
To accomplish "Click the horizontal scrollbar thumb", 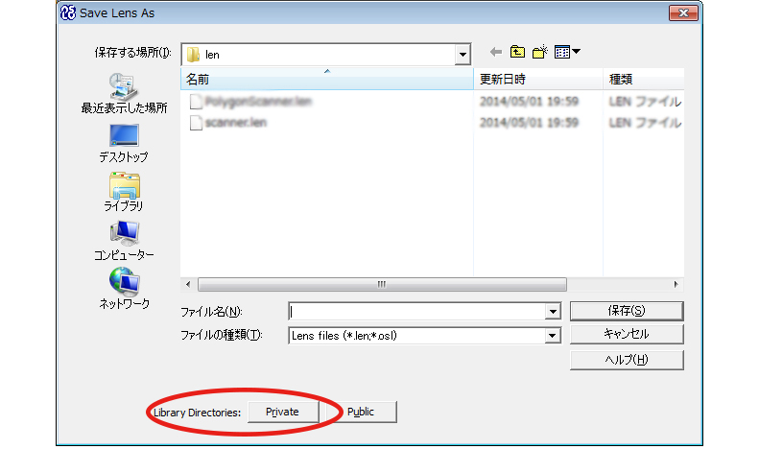I will coord(382,285).
